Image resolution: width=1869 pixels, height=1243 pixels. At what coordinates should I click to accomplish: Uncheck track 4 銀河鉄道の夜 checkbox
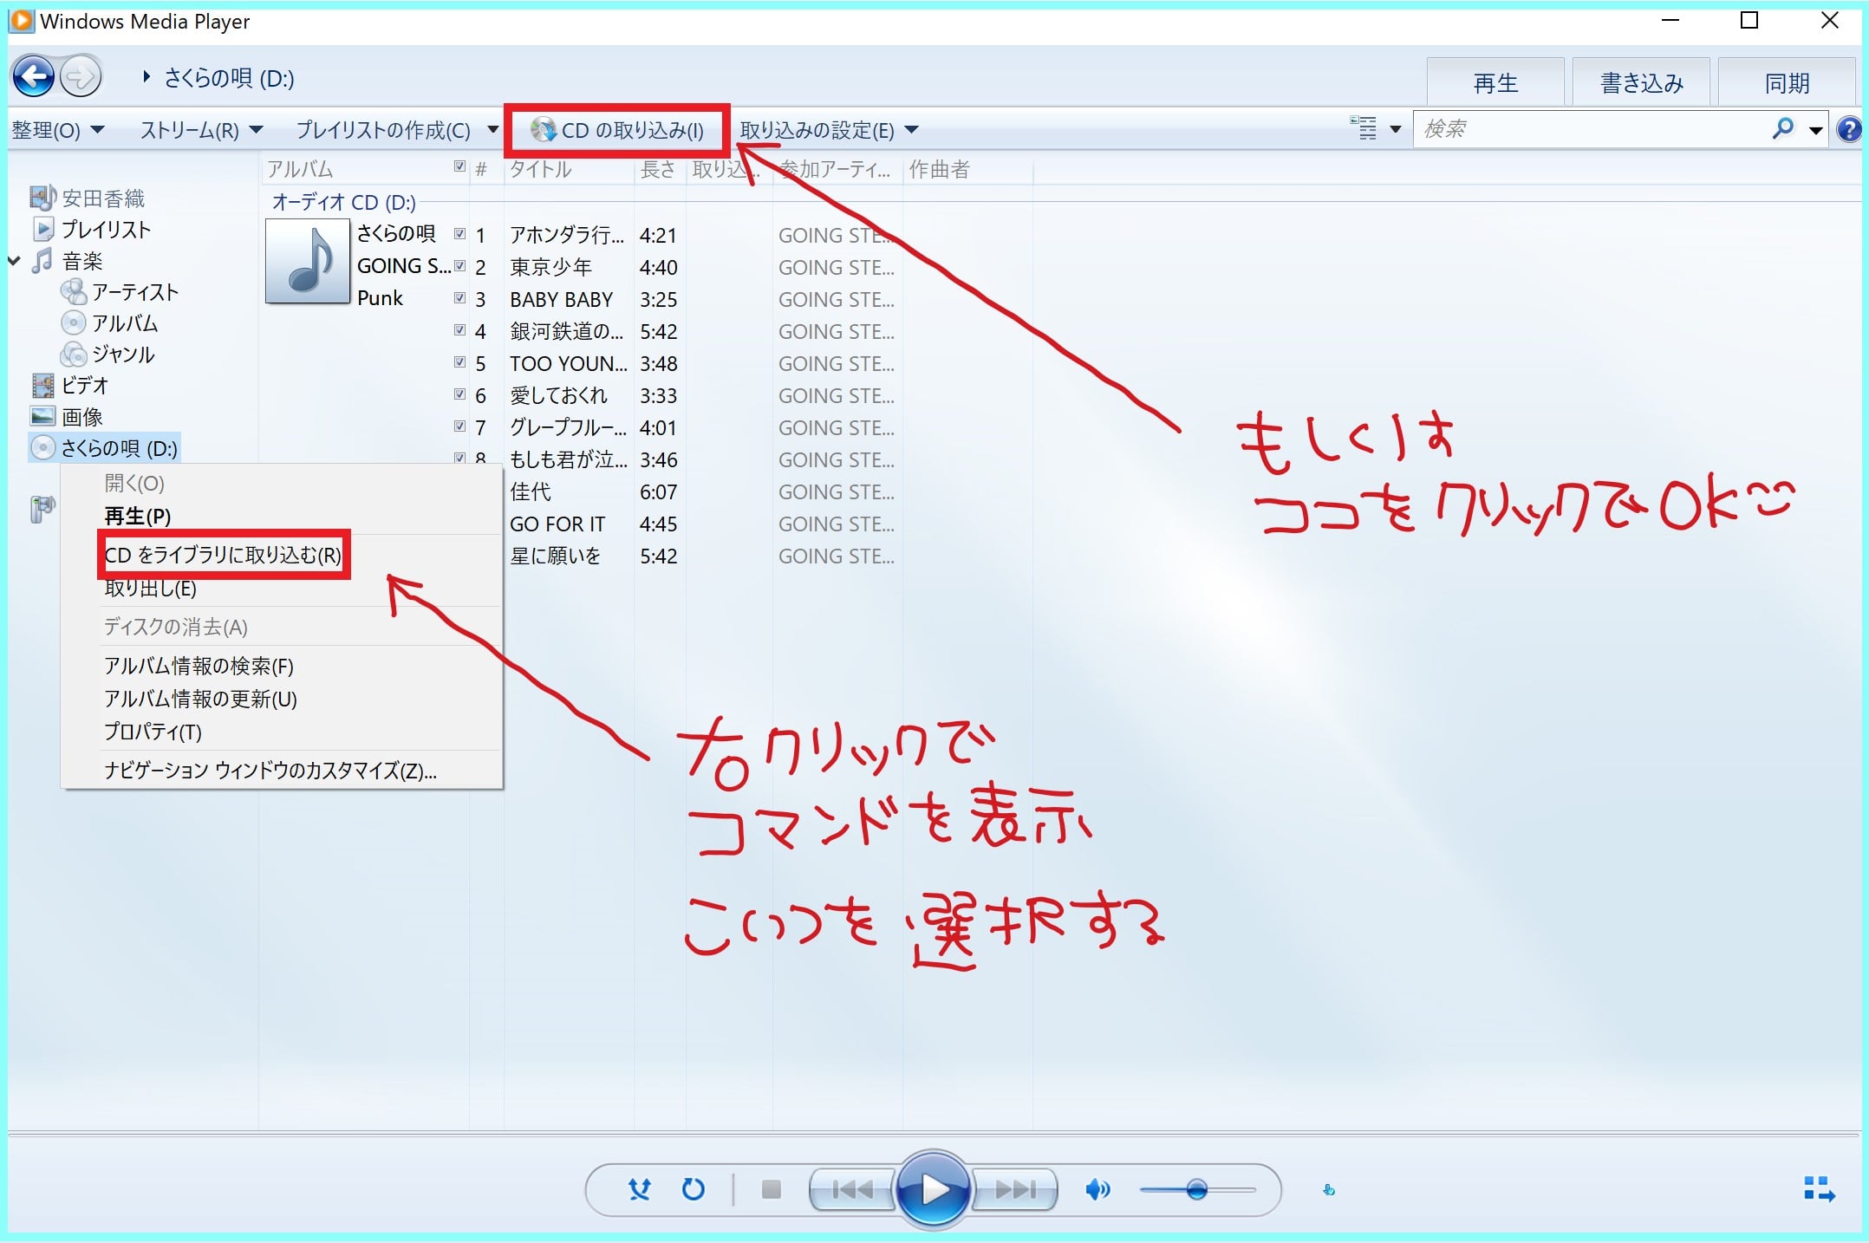459,329
